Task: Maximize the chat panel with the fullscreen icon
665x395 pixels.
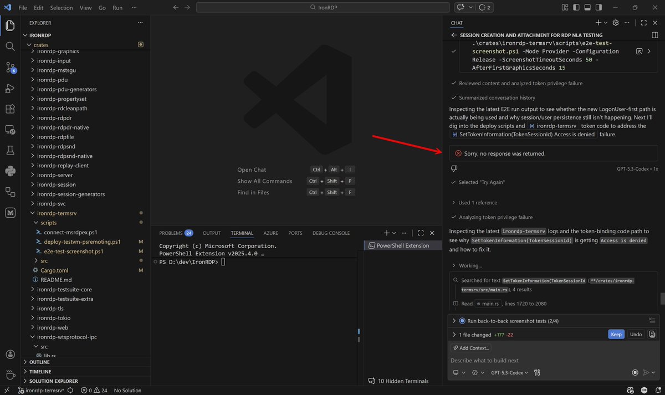Action: (643, 23)
